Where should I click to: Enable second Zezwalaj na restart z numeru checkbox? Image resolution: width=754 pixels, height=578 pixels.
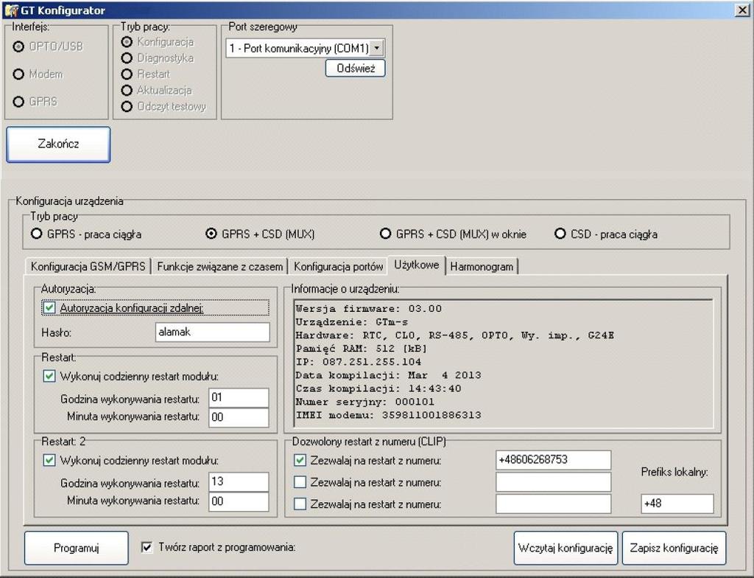click(x=300, y=482)
